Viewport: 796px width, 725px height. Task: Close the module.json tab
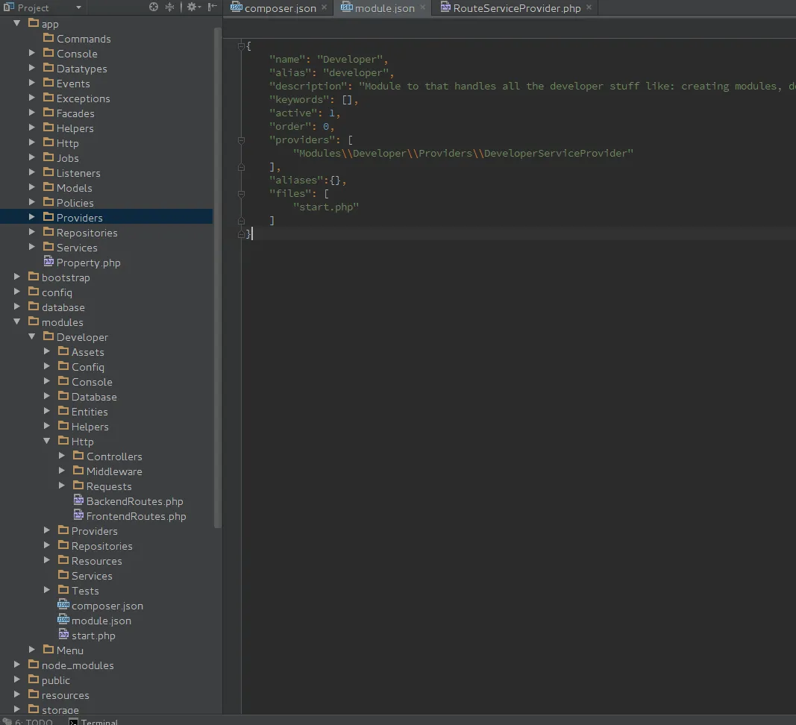pos(422,8)
